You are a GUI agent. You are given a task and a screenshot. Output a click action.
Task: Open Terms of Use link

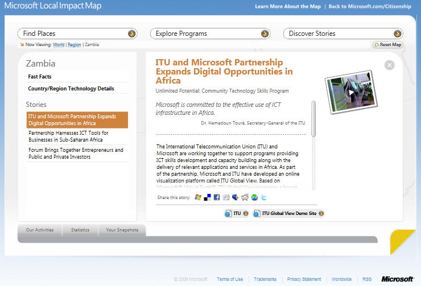230,279
